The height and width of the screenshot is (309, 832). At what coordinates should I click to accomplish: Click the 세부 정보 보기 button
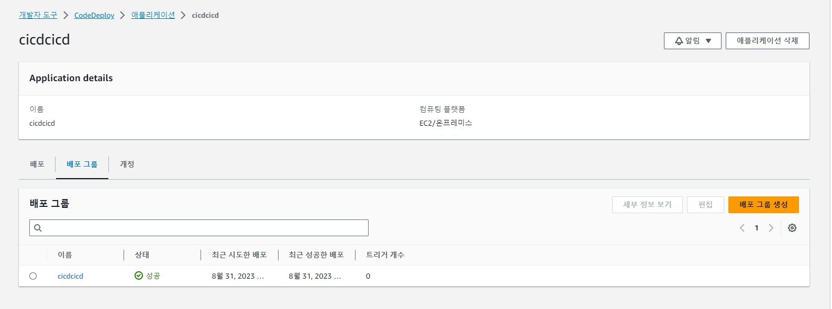point(647,205)
